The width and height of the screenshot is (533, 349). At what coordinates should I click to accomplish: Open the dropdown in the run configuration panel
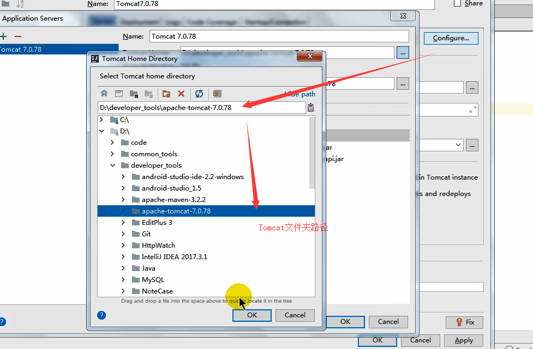(x=458, y=145)
